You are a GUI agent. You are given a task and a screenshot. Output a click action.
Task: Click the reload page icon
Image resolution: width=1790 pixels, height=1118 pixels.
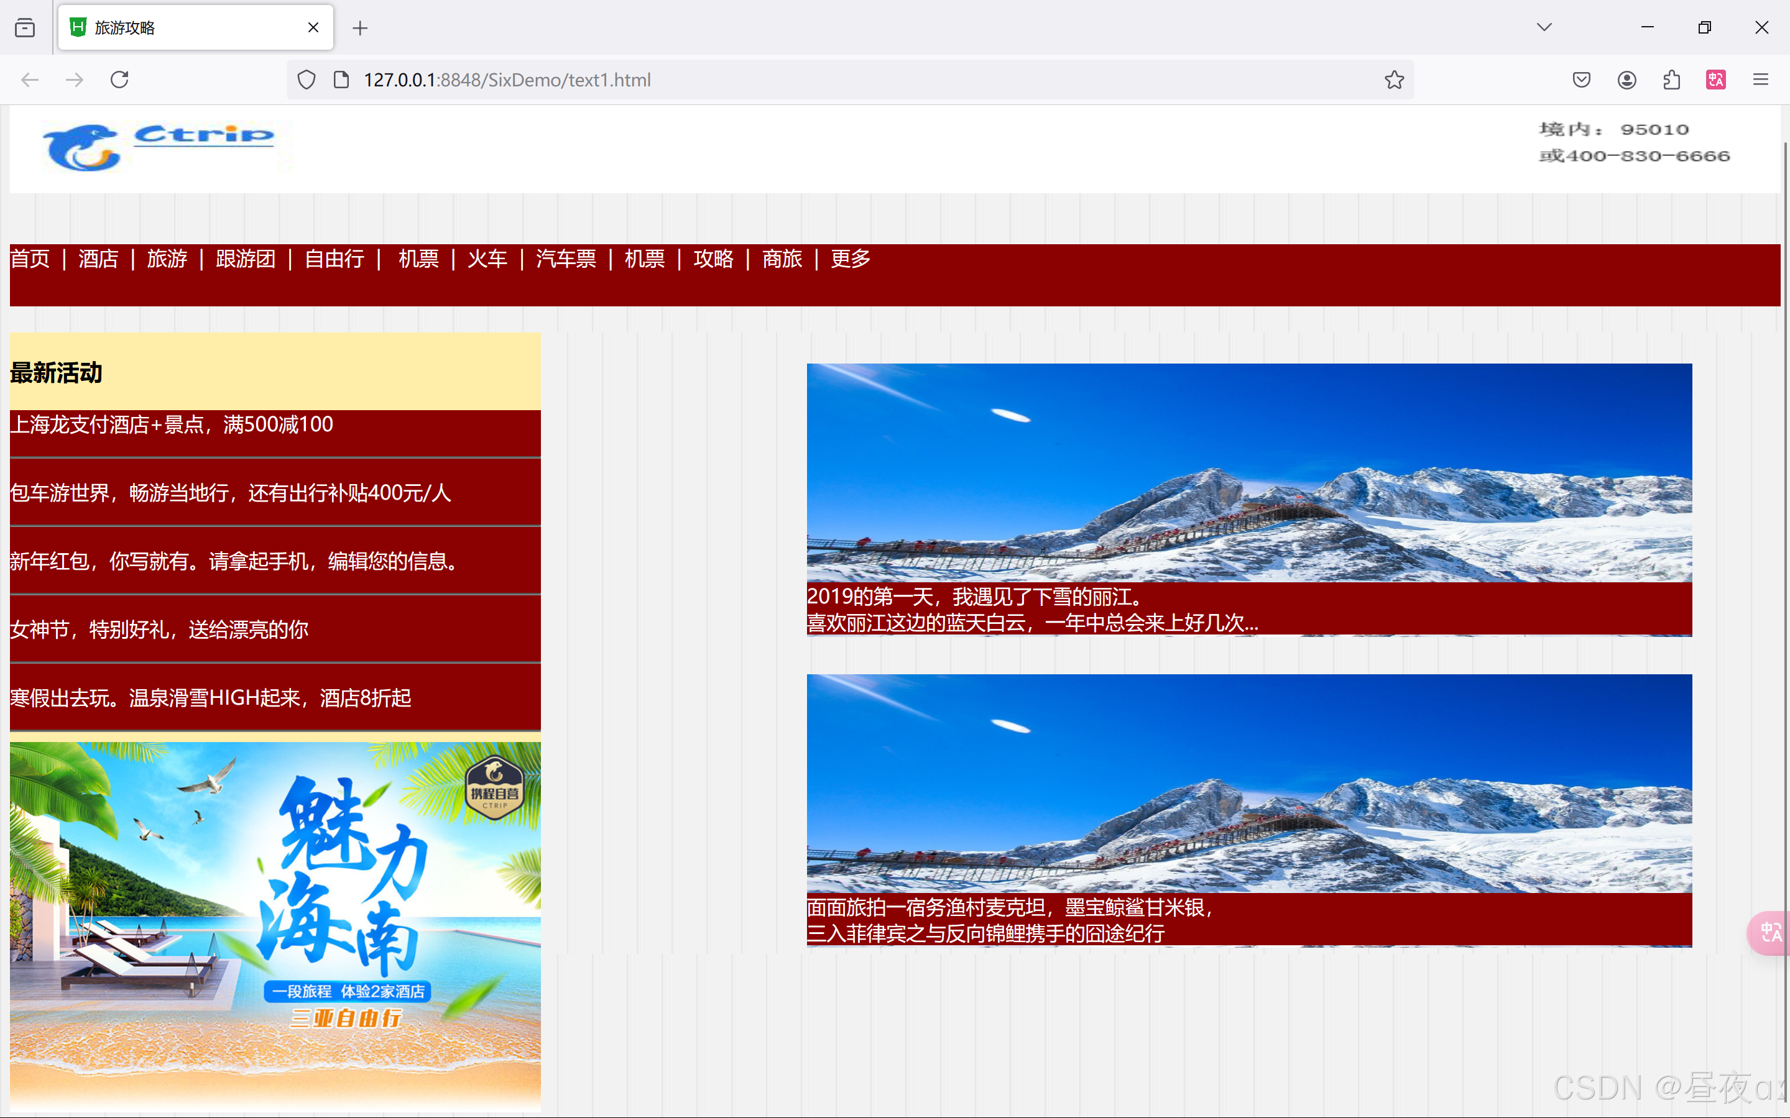tap(119, 80)
